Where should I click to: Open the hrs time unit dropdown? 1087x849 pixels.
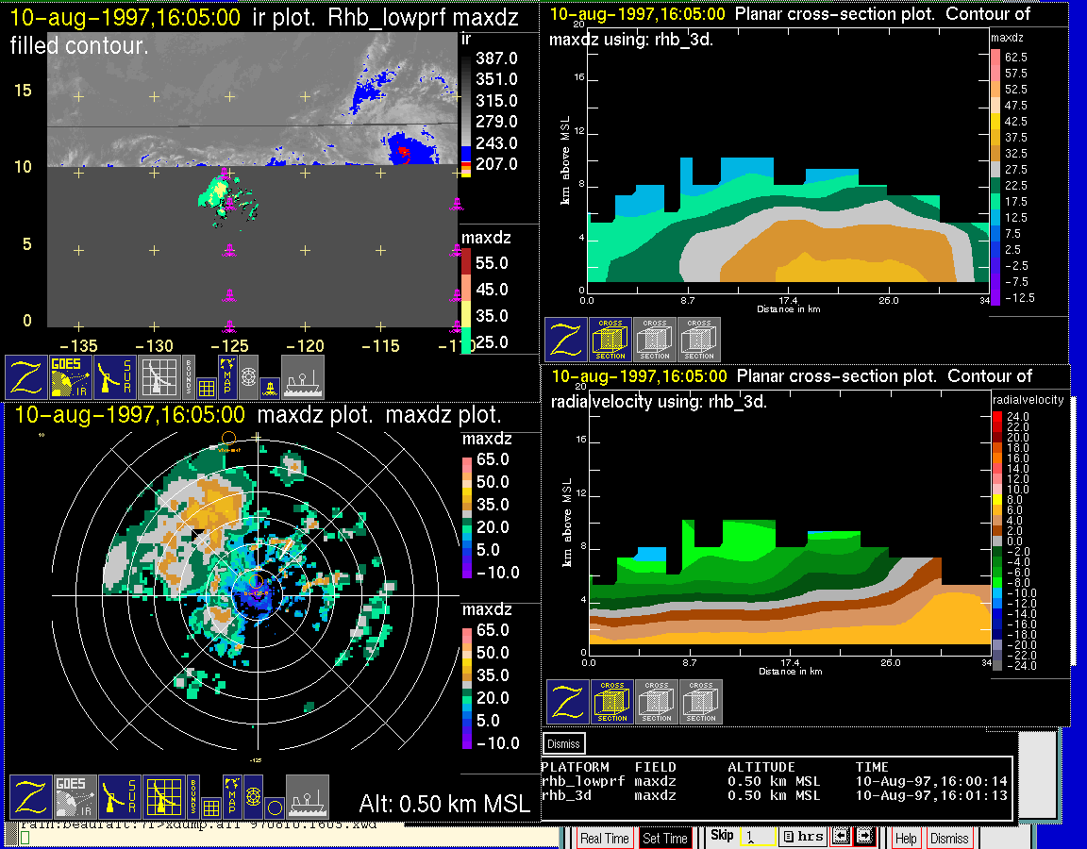click(x=802, y=837)
